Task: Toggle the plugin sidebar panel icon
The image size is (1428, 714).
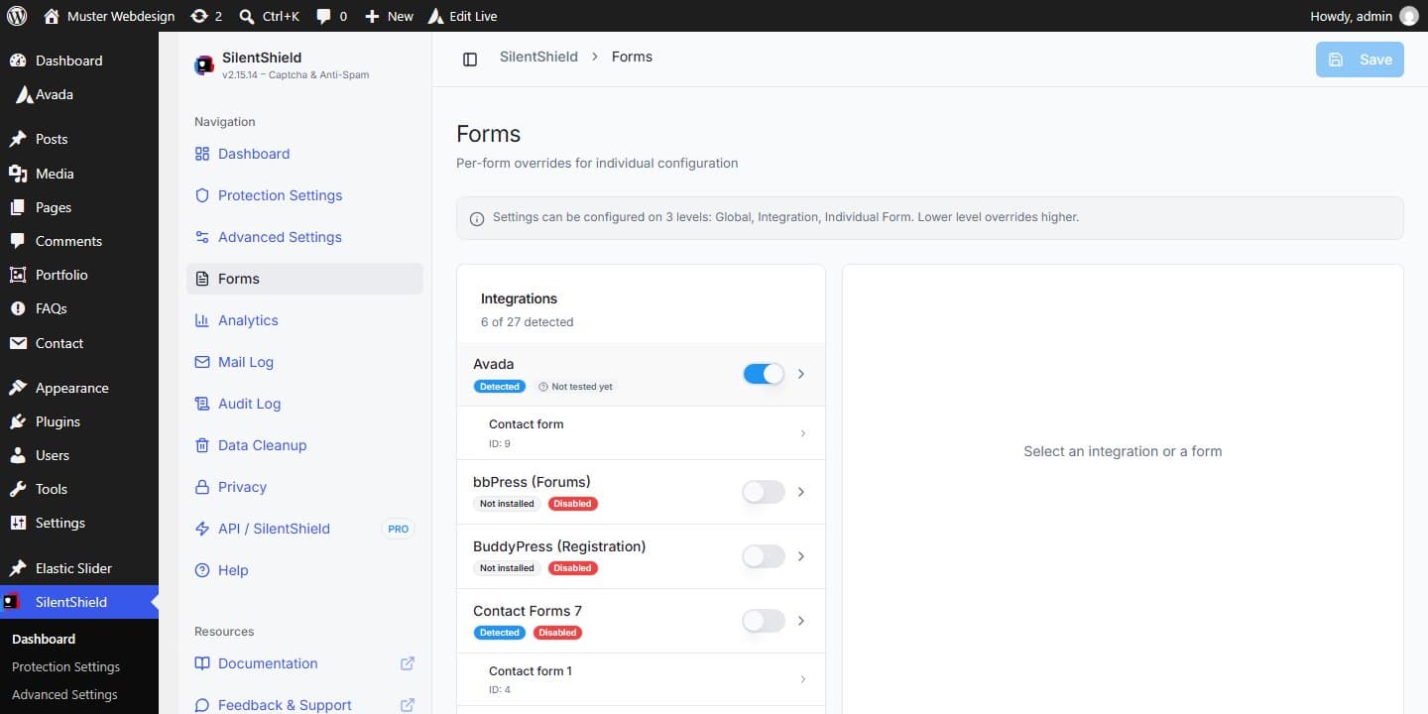Action: (x=470, y=59)
